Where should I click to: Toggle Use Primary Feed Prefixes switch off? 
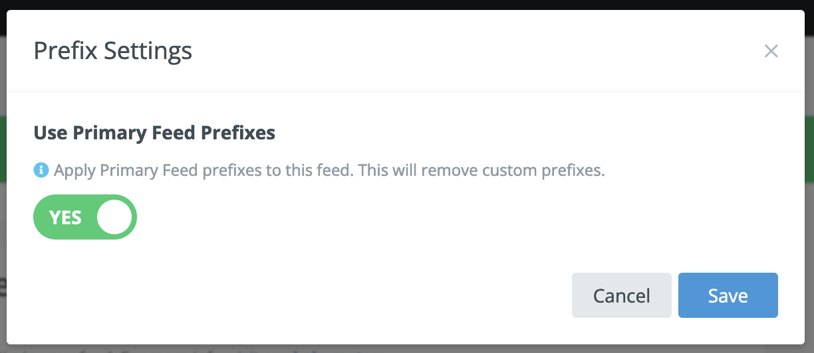(85, 217)
